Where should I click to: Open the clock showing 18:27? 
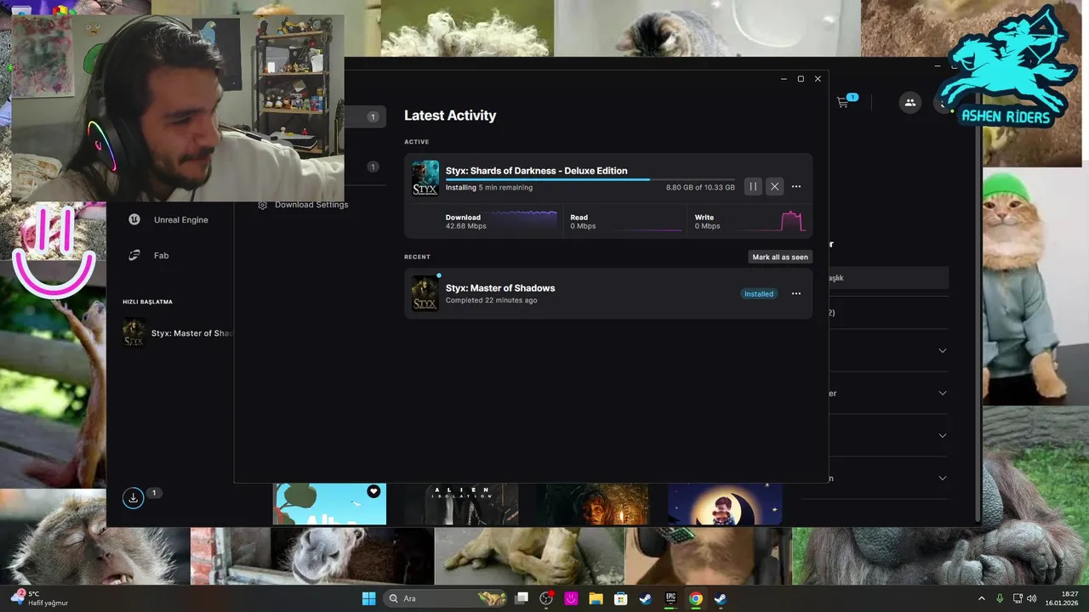point(1063,598)
